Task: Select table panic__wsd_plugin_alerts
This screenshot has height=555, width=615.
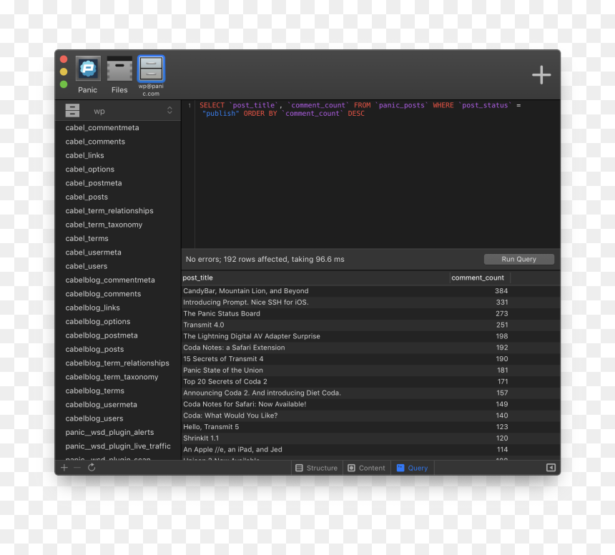Action: pyautogui.click(x=118, y=432)
